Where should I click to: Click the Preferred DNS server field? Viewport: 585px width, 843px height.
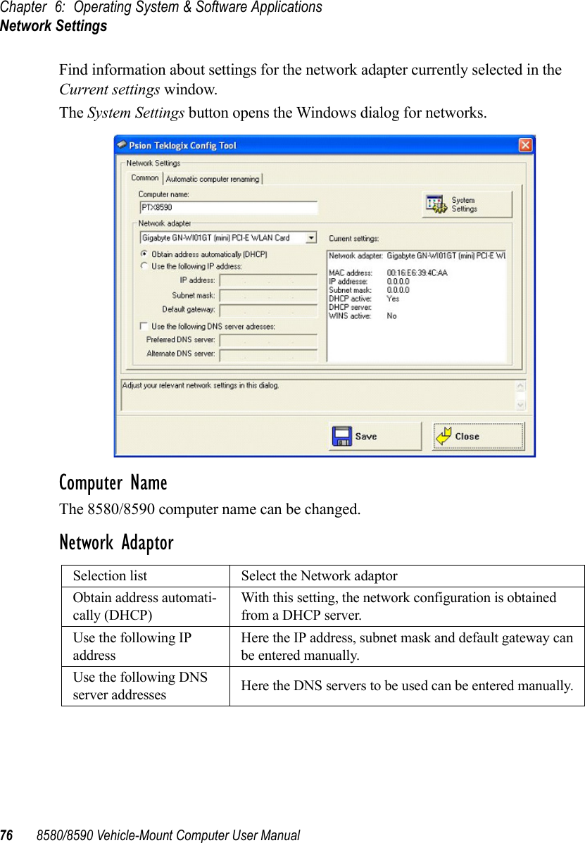click(x=268, y=340)
